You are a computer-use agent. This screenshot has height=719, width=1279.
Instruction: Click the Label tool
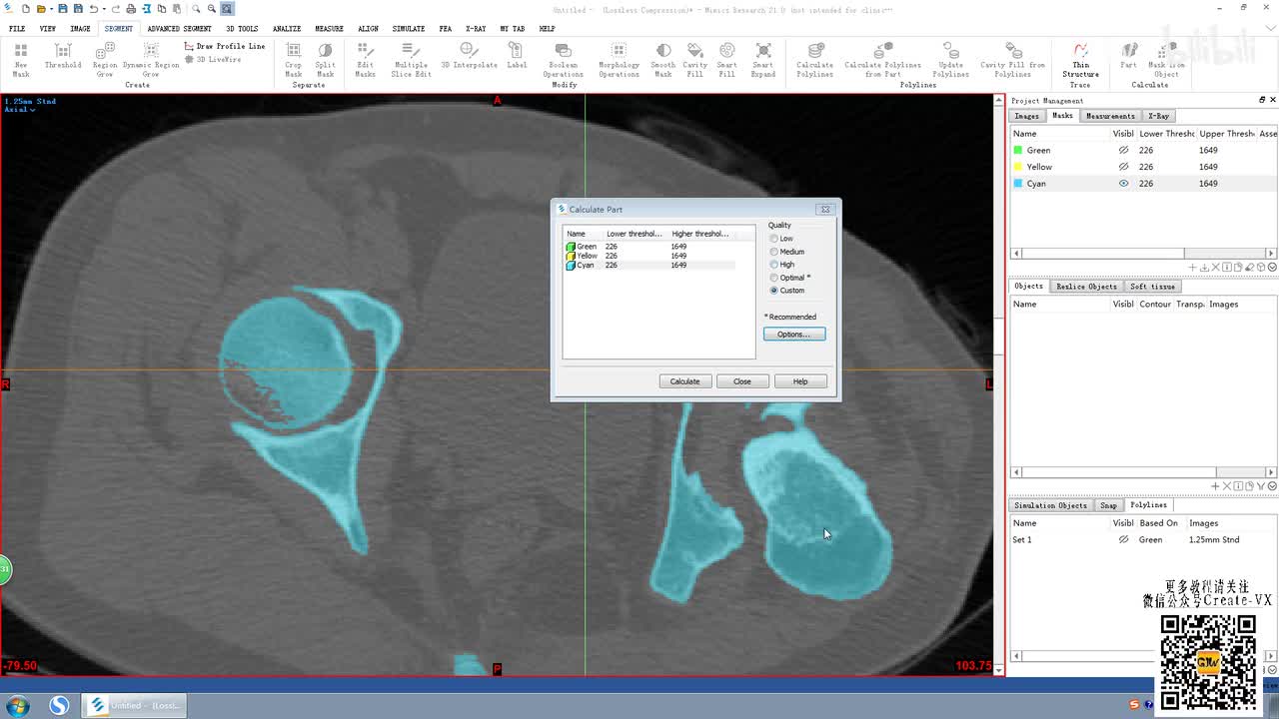pos(517,56)
